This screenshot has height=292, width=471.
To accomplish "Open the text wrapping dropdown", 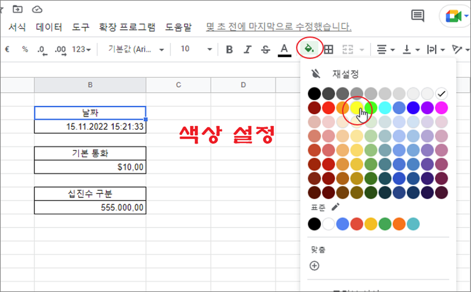I will click(x=436, y=49).
